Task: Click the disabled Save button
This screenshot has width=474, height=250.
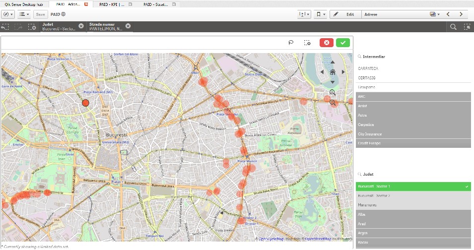Action: [x=40, y=14]
